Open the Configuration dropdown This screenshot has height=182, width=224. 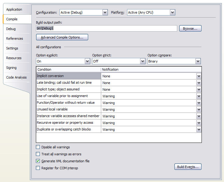pyautogui.click(x=105, y=12)
